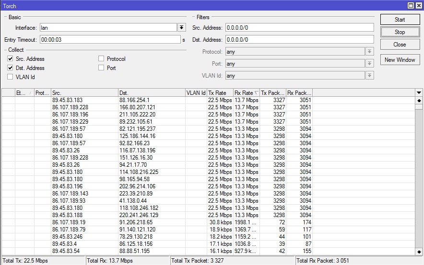Open the table columns dropdown arrow
Image resolution: width=424 pixels, height=265 pixels.
point(419,92)
